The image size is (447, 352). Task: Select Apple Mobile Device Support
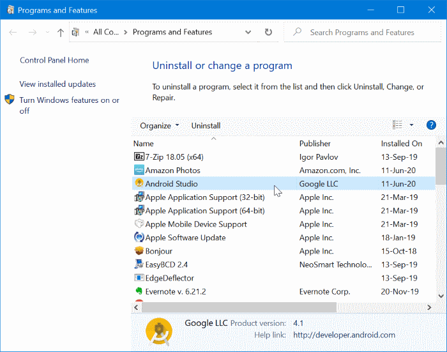click(284, 224)
